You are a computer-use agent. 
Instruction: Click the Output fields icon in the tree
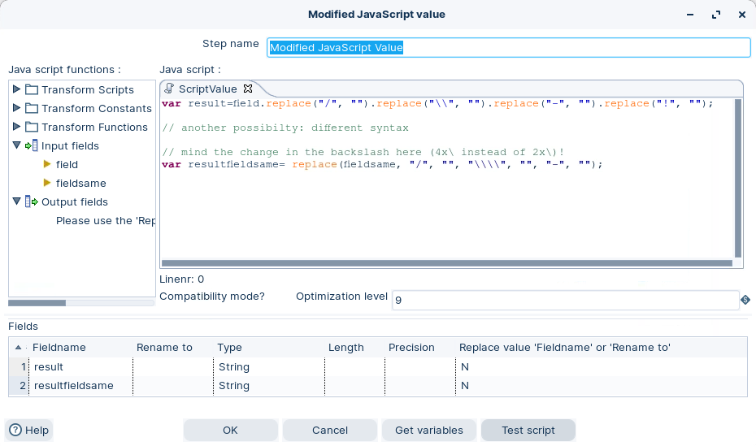click(x=32, y=202)
